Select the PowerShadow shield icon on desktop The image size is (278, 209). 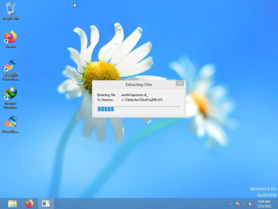pyautogui.click(x=11, y=124)
